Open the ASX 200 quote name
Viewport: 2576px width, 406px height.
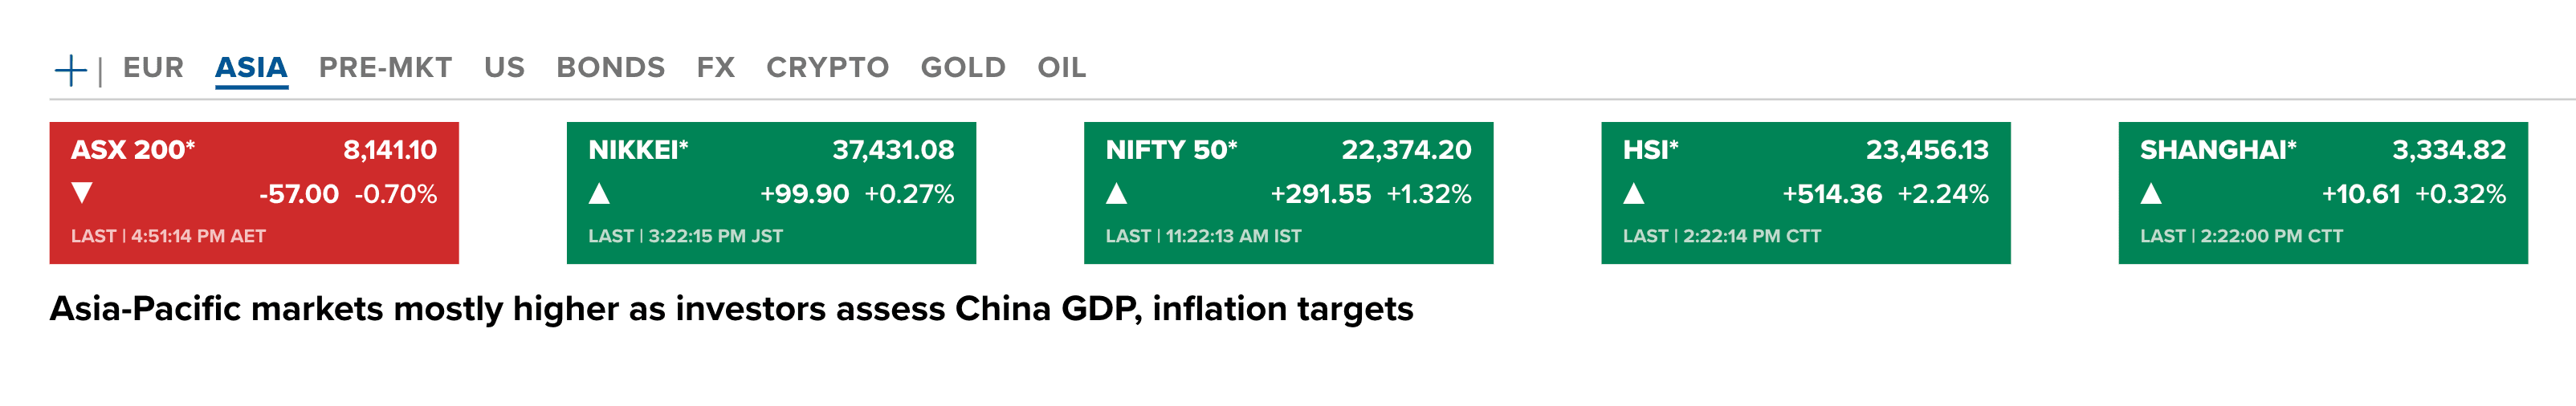click(133, 150)
